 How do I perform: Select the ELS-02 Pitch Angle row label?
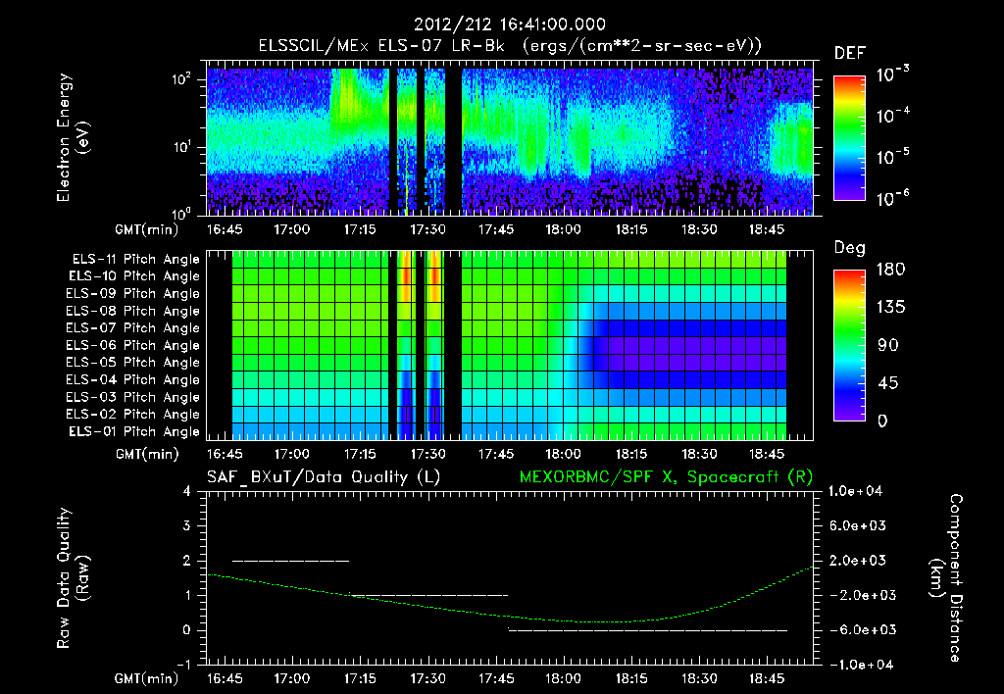click(133, 415)
